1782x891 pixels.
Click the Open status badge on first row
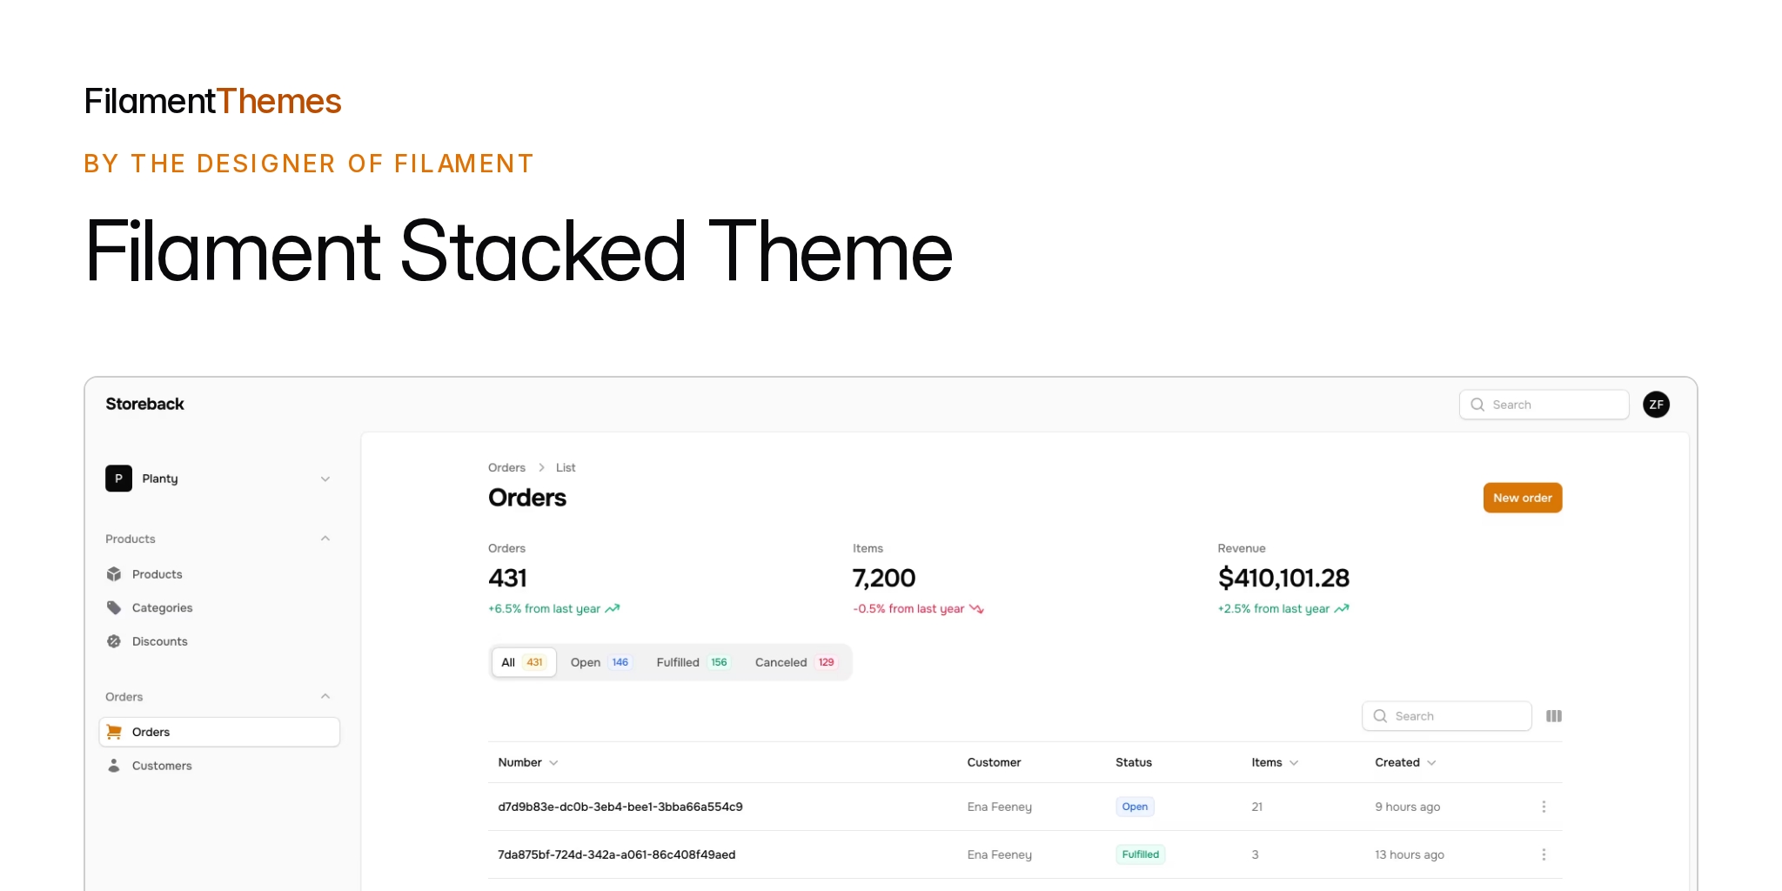tap(1134, 807)
